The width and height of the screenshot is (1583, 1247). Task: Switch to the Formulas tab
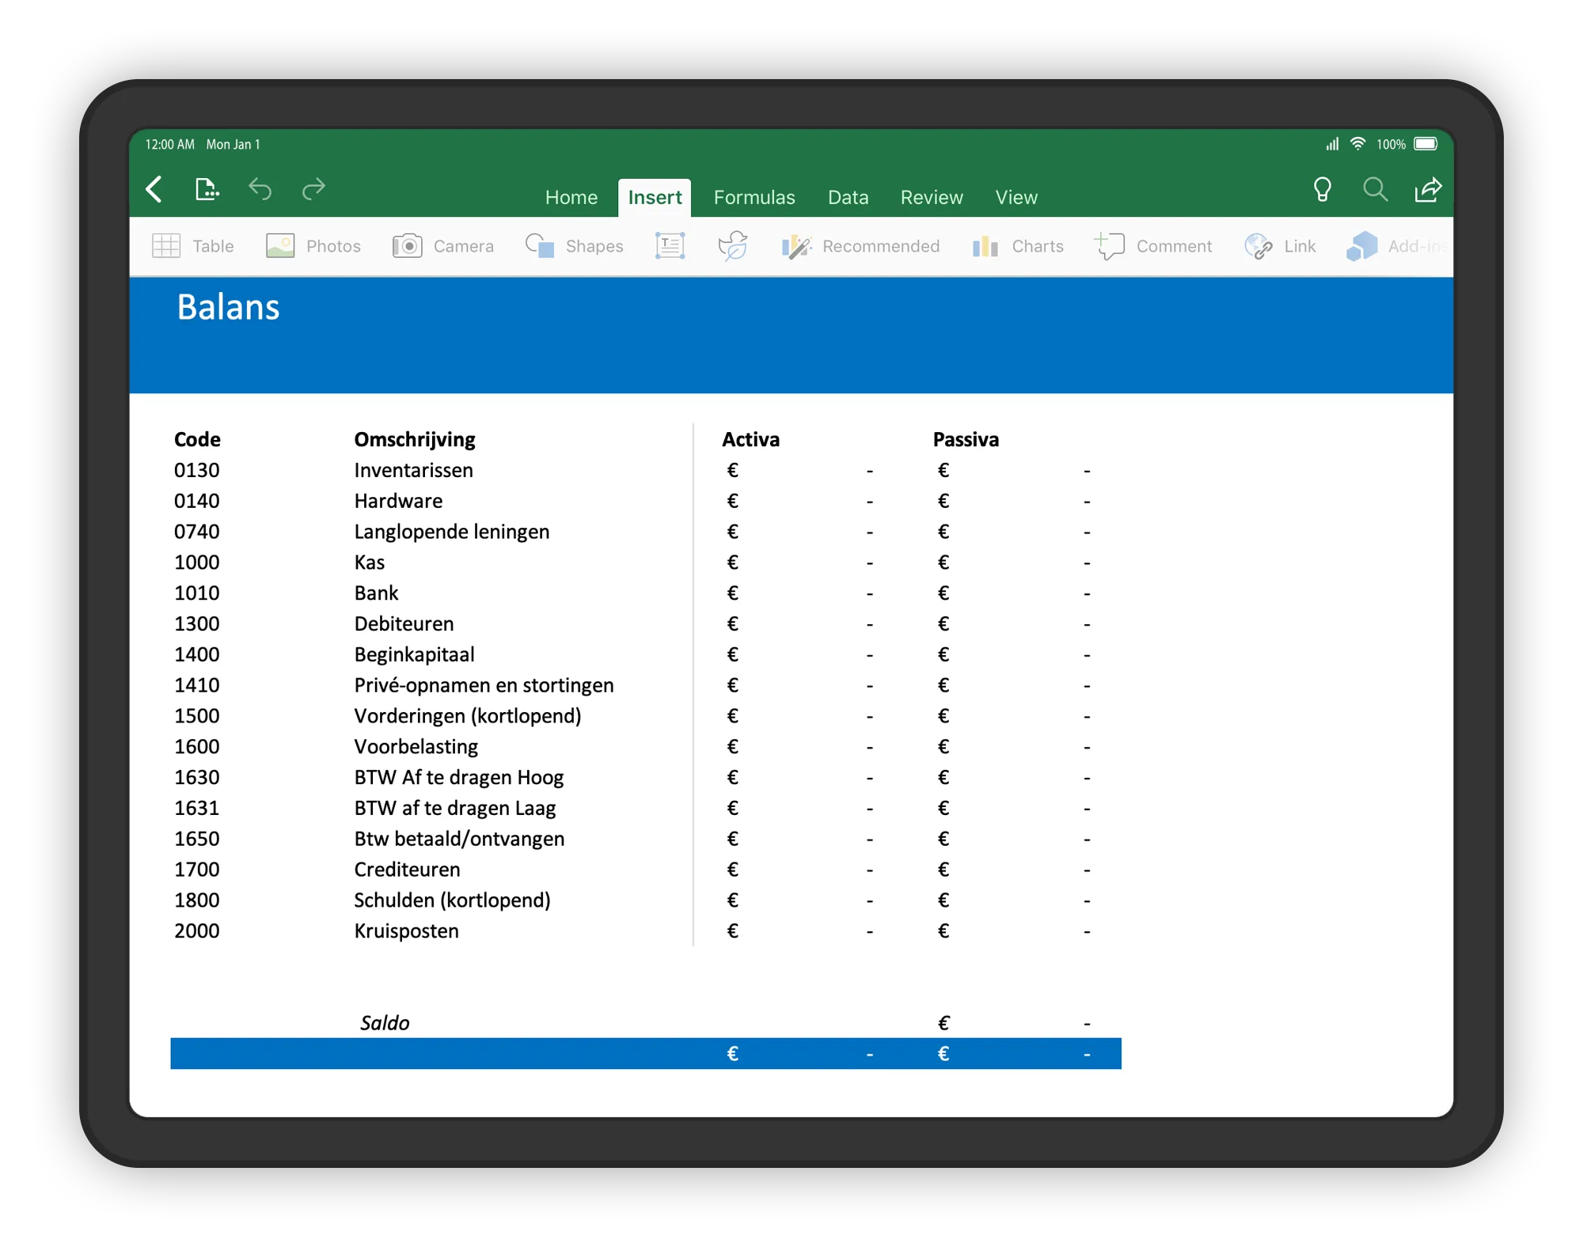754,197
